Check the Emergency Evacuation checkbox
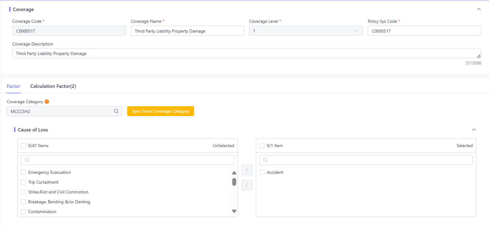Screen dimensions: 489x226 pos(23,172)
